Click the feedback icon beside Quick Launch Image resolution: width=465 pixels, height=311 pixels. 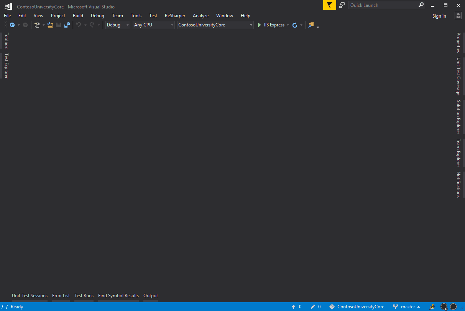click(342, 5)
